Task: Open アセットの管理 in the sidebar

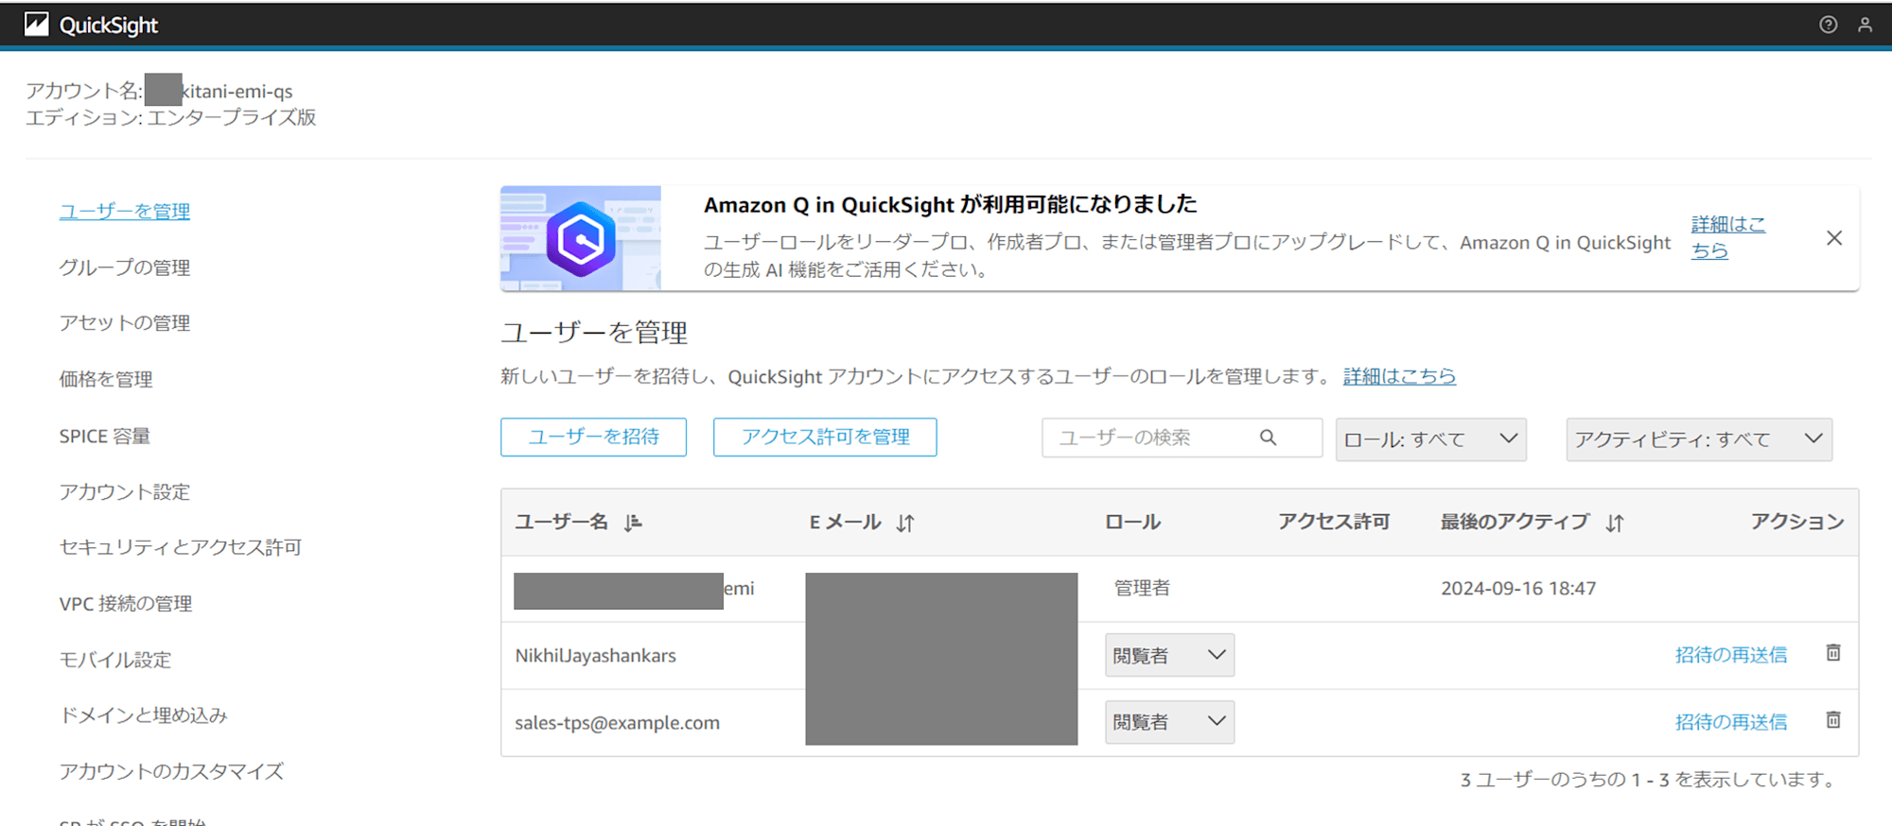Action: pyautogui.click(x=125, y=323)
